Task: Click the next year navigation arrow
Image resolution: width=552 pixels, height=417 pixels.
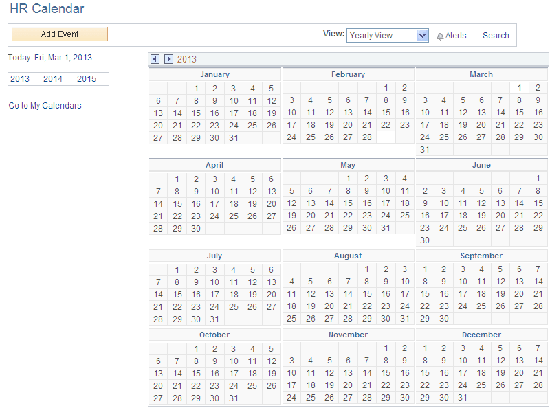Action: [168, 59]
